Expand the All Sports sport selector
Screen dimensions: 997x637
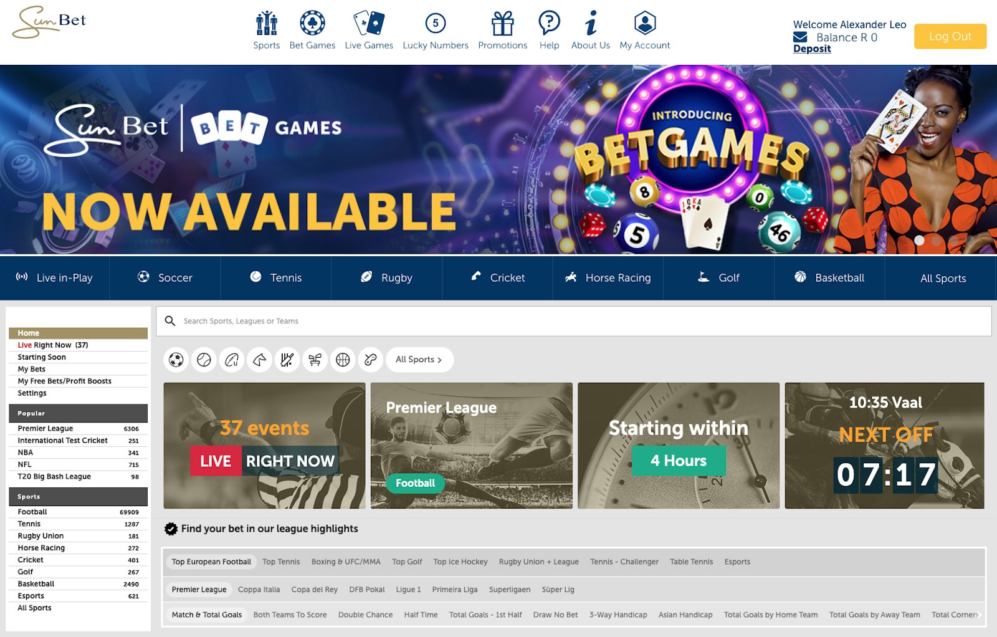(419, 360)
